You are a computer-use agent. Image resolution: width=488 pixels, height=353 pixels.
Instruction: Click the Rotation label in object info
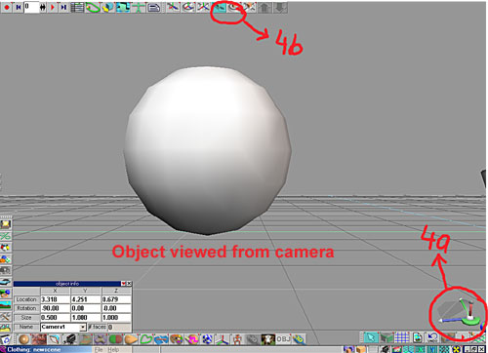(x=26, y=308)
